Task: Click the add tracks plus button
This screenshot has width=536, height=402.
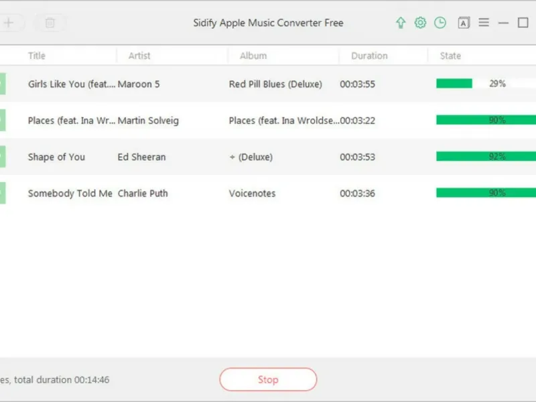Action: (x=9, y=23)
